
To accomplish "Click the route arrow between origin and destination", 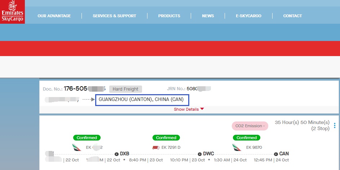I will (x=88, y=100).
